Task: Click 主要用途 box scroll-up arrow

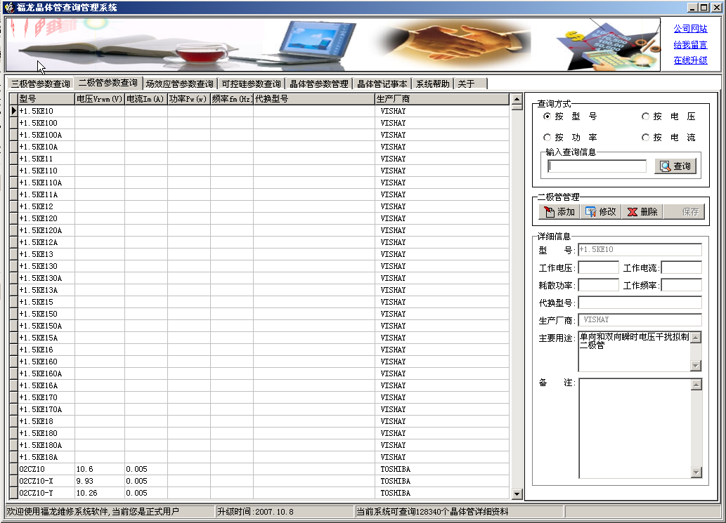Action: (696, 338)
